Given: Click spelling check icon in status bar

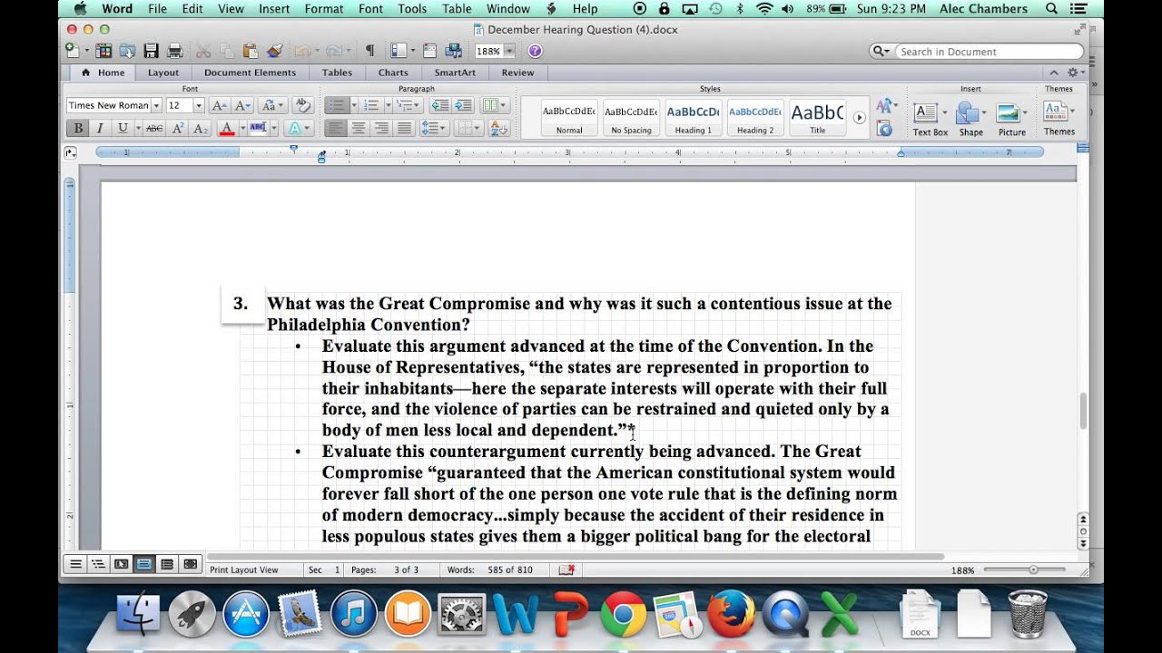Looking at the screenshot, I should (566, 570).
